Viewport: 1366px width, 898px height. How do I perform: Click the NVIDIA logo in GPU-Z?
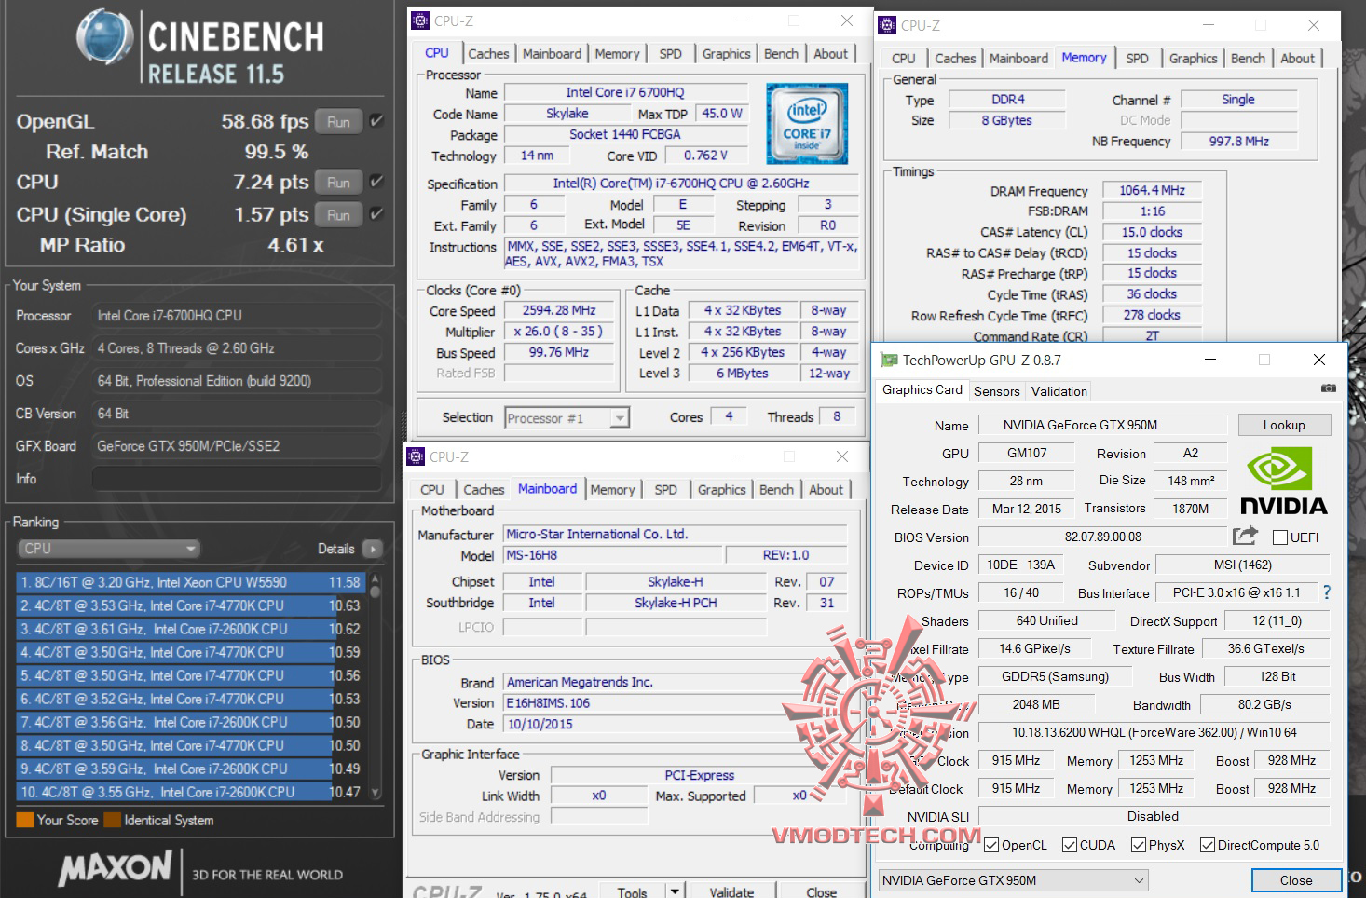(x=1284, y=481)
